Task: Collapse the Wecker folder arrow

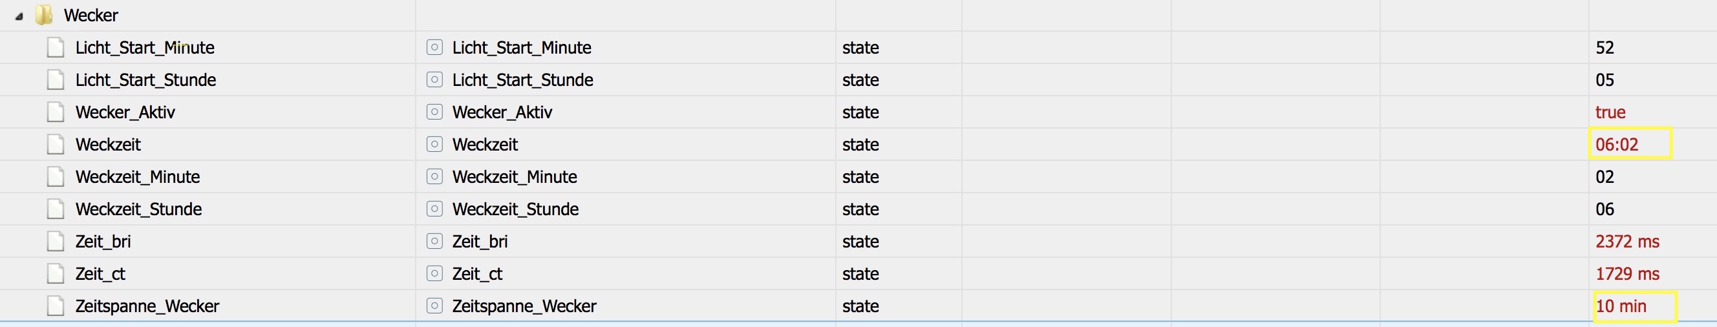Action: 19,16
